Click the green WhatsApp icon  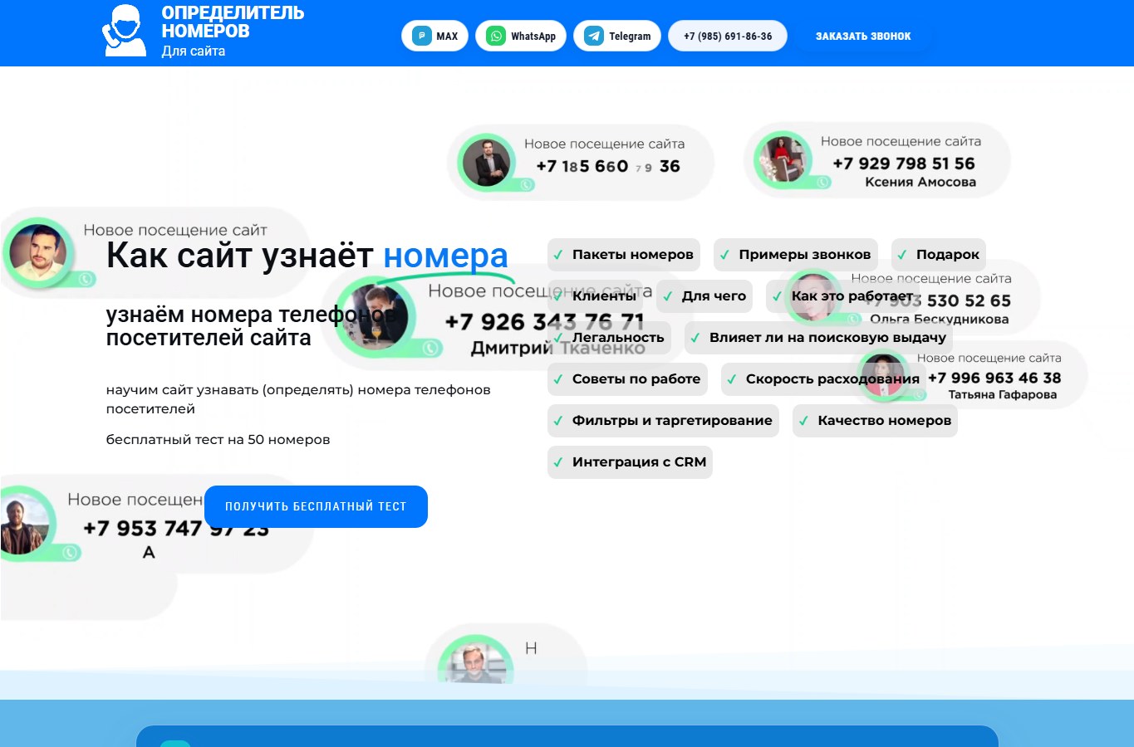[496, 36]
